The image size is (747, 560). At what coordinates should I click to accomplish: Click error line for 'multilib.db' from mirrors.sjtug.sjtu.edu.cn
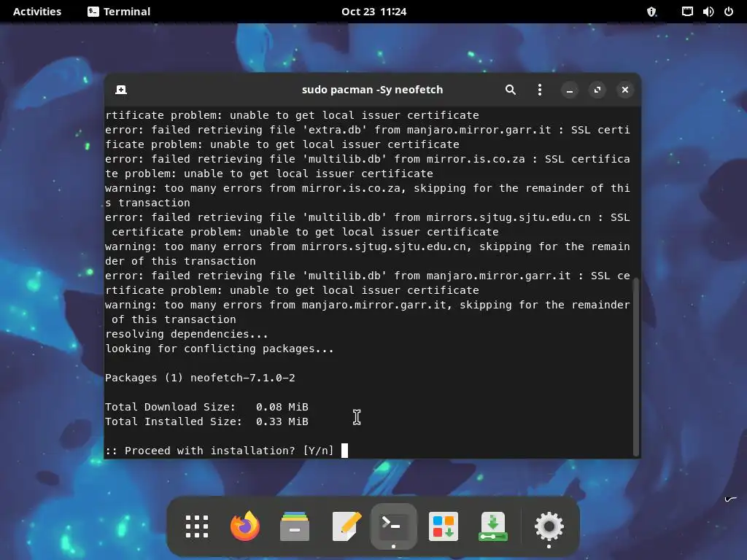[368, 225]
